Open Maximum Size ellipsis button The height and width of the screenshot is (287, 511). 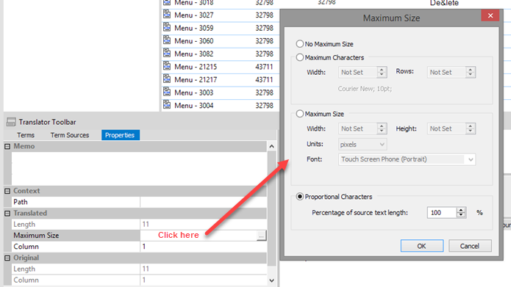(x=261, y=236)
